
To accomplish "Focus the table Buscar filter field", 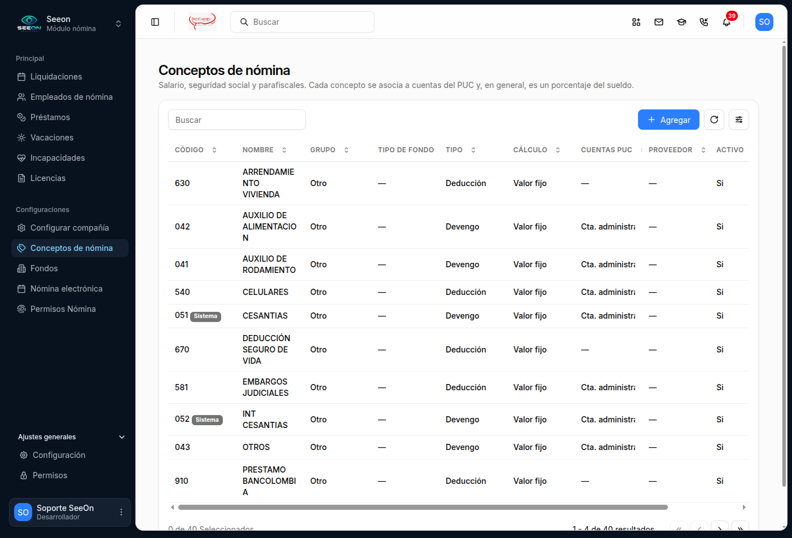I will coord(237,120).
